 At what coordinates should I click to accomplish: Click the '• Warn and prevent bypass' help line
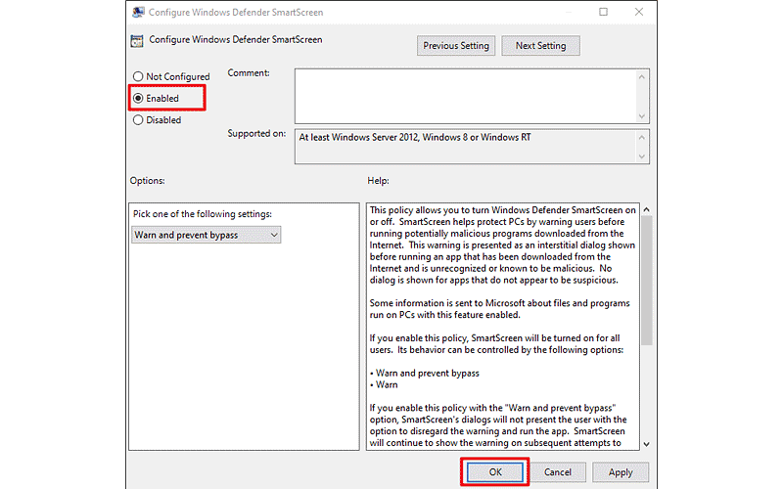[x=425, y=374]
